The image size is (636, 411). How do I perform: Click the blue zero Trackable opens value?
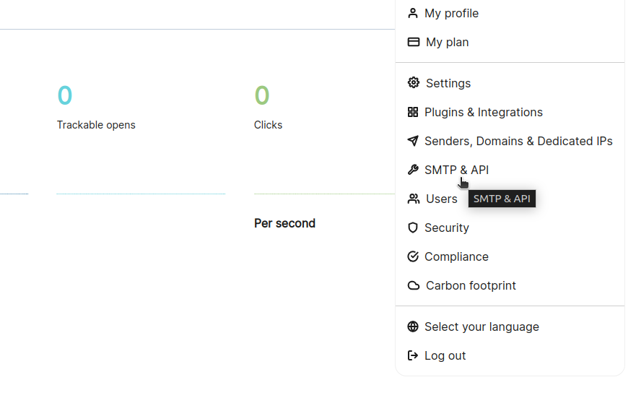click(65, 95)
